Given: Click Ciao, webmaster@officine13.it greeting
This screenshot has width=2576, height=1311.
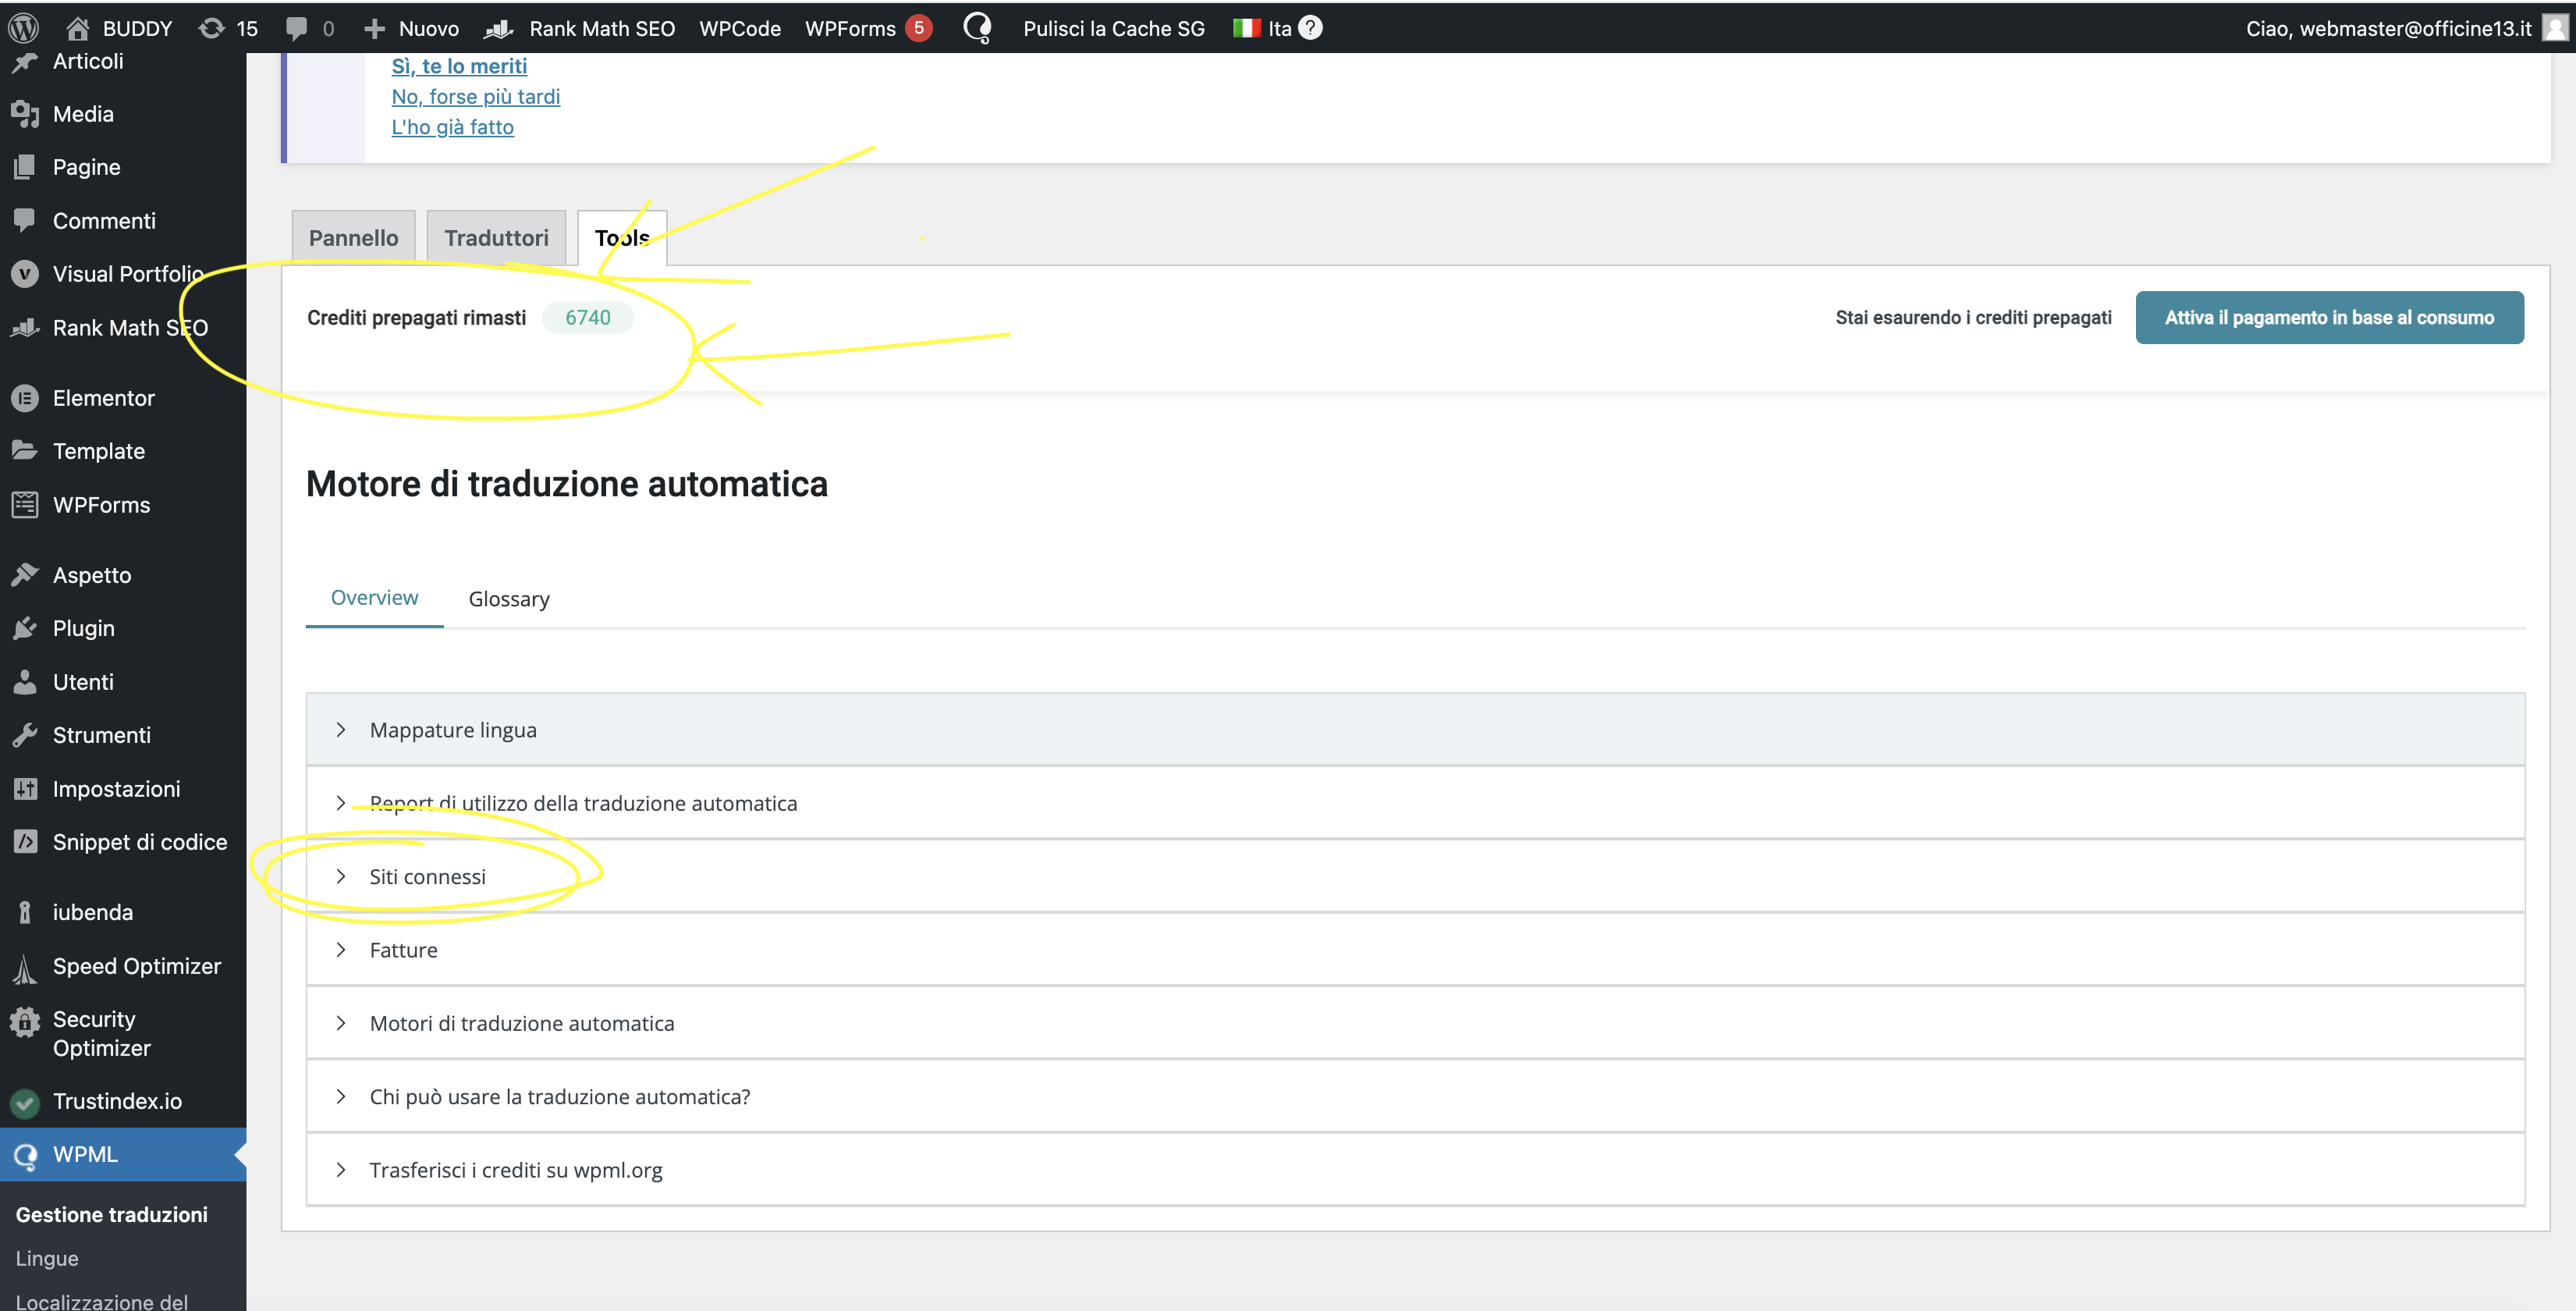Looking at the screenshot, I should click(2388, 28).
